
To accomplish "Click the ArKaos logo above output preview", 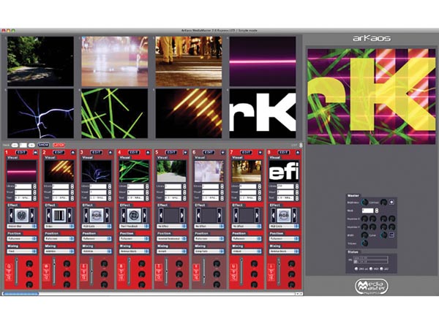I will pyautogui.click(x=372, y=38).
